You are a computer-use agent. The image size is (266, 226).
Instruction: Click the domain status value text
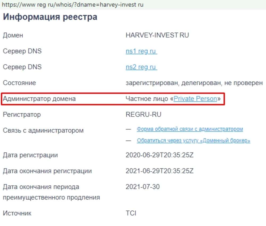coord(194,83)
